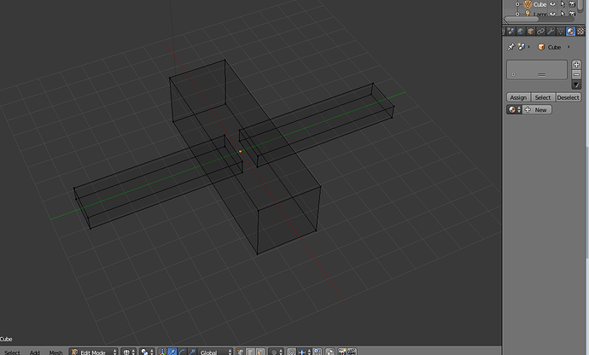Image resolution: width=589 pixels, height=355 pixels.
Task: Toggle the 3D manipulator widget
Action: (162, 352)
